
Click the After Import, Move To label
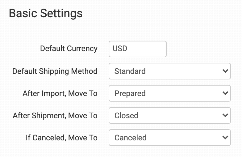[x=60, y=93]
